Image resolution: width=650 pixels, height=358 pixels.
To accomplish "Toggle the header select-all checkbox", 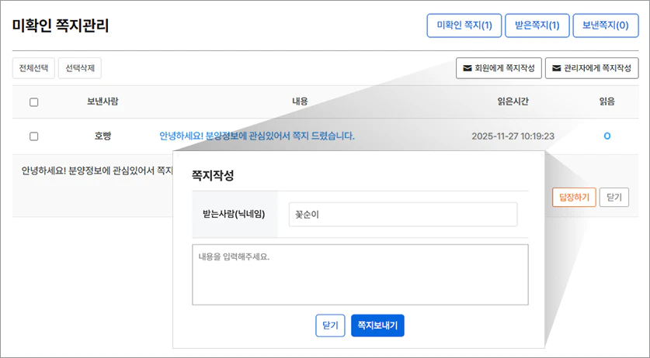I will click(x=34, y=102).
